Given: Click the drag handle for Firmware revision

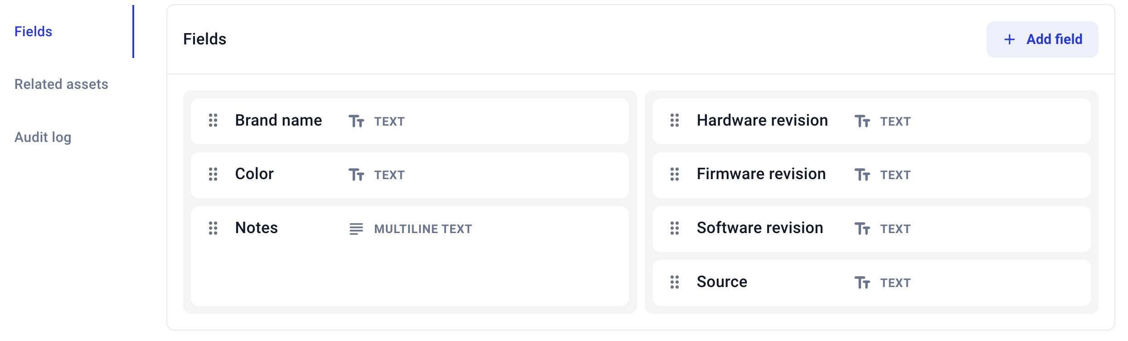Looking at the screenshot, I should click(x=675, y=175).
